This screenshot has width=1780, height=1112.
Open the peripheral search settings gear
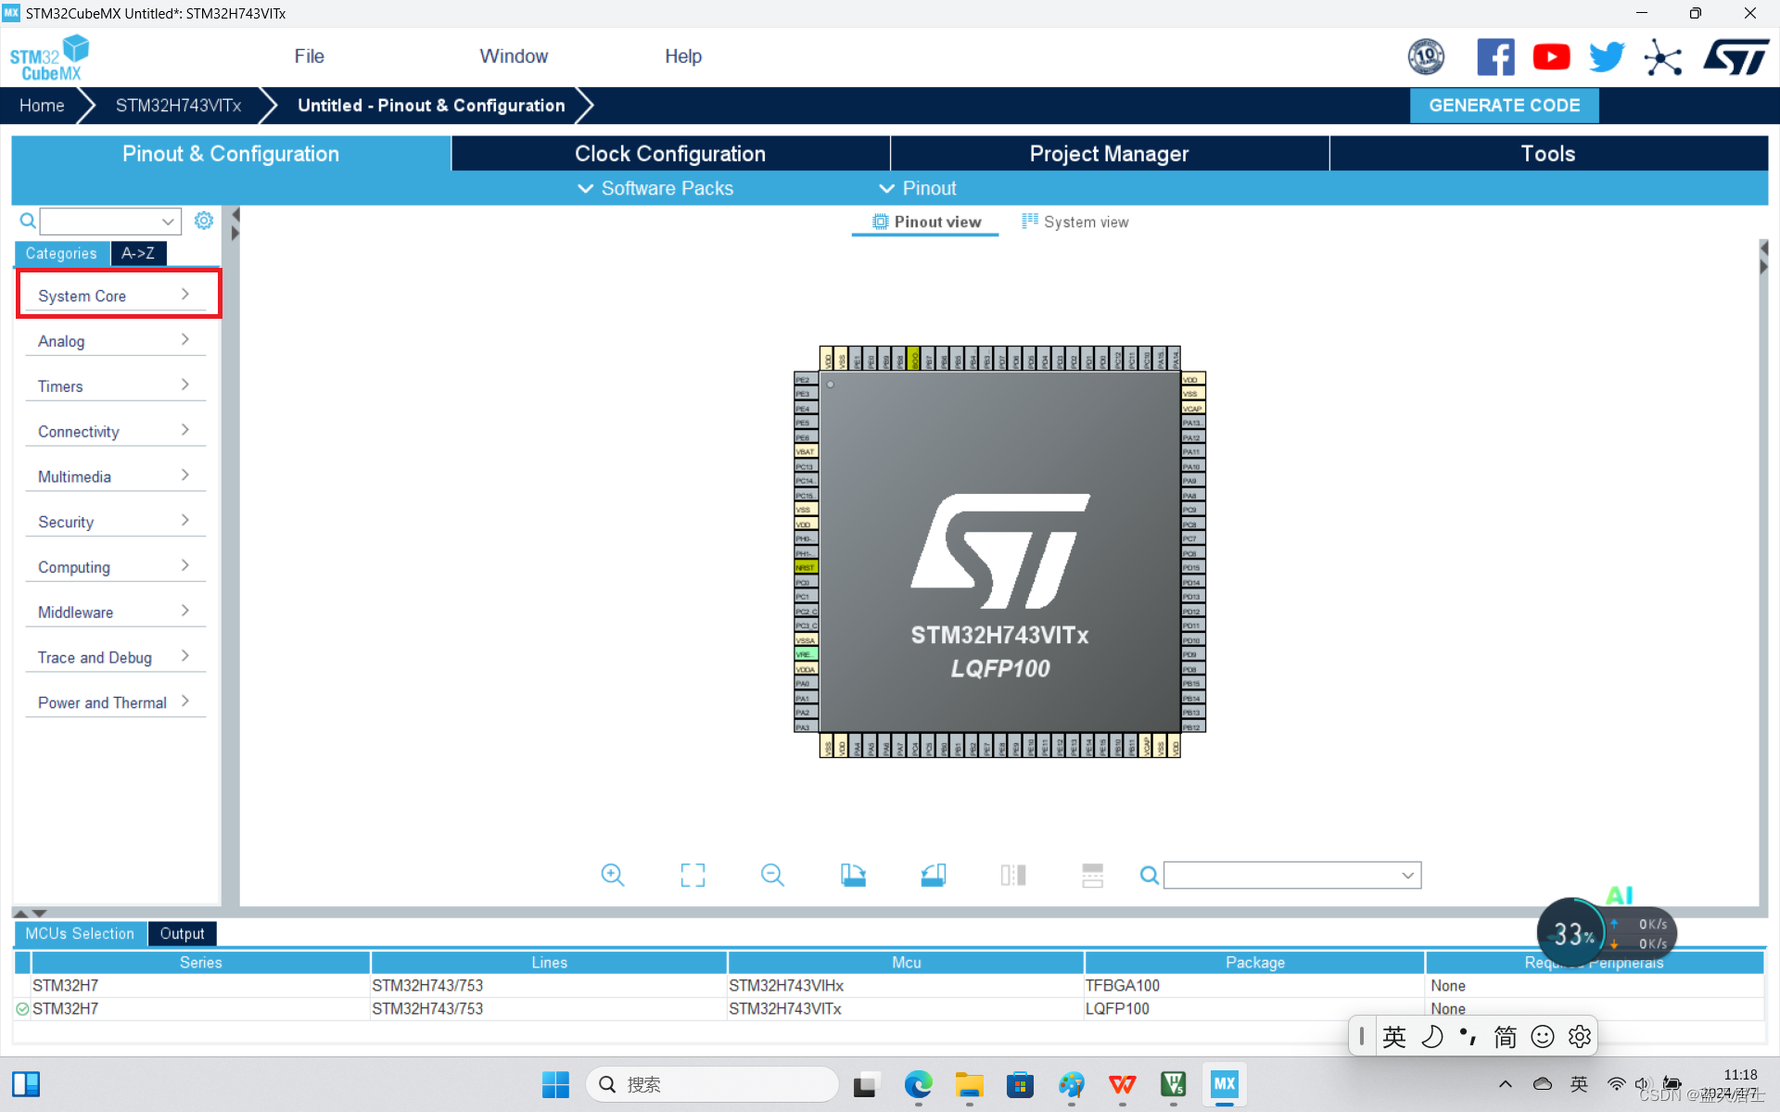click(x=204, y=221)
